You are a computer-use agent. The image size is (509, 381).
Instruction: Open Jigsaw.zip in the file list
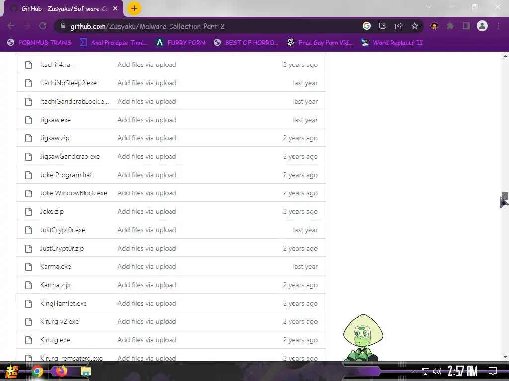(x=55, y=138)
